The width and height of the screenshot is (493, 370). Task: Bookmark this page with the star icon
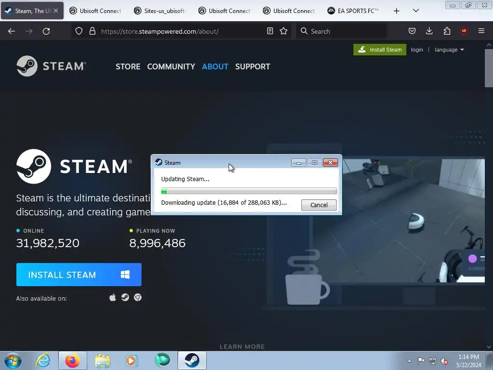pyautogui.click(x=284, y=31)
